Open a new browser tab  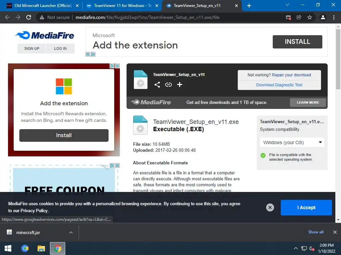tap(249, 6)
